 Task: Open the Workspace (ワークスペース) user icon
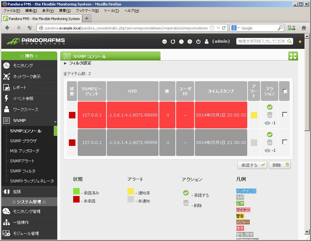point(6,109)
